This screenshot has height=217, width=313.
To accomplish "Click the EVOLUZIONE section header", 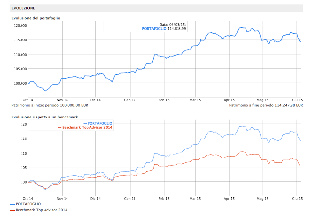I will point(22,8).
